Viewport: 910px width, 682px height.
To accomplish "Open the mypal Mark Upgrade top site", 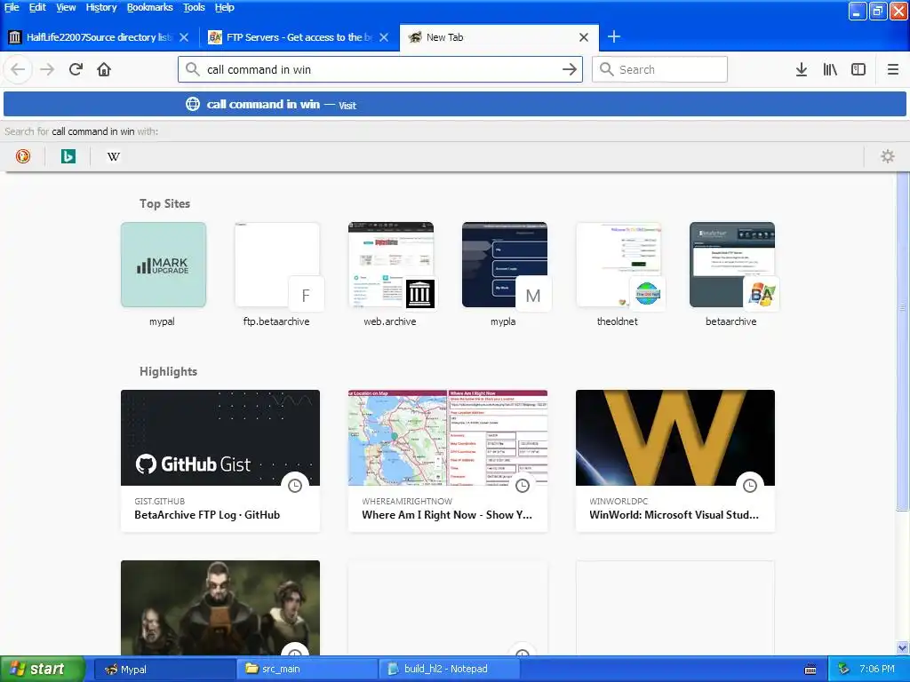I will [164, 265].
